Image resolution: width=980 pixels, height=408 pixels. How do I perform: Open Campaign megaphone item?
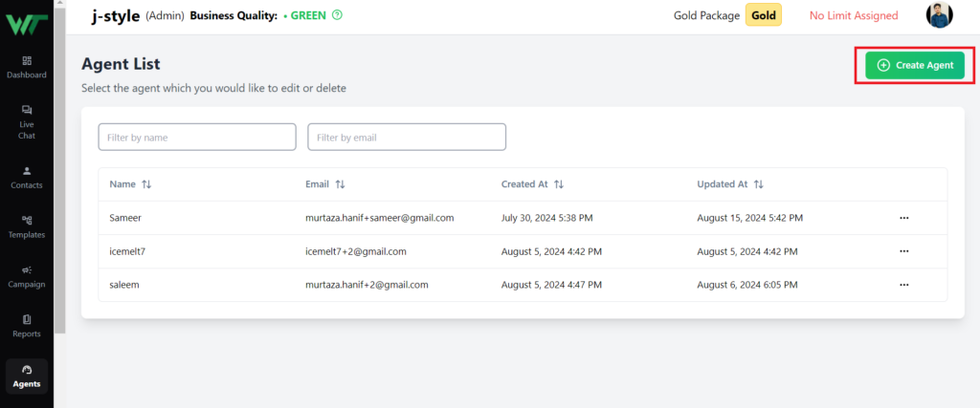(x=26, y=277)
